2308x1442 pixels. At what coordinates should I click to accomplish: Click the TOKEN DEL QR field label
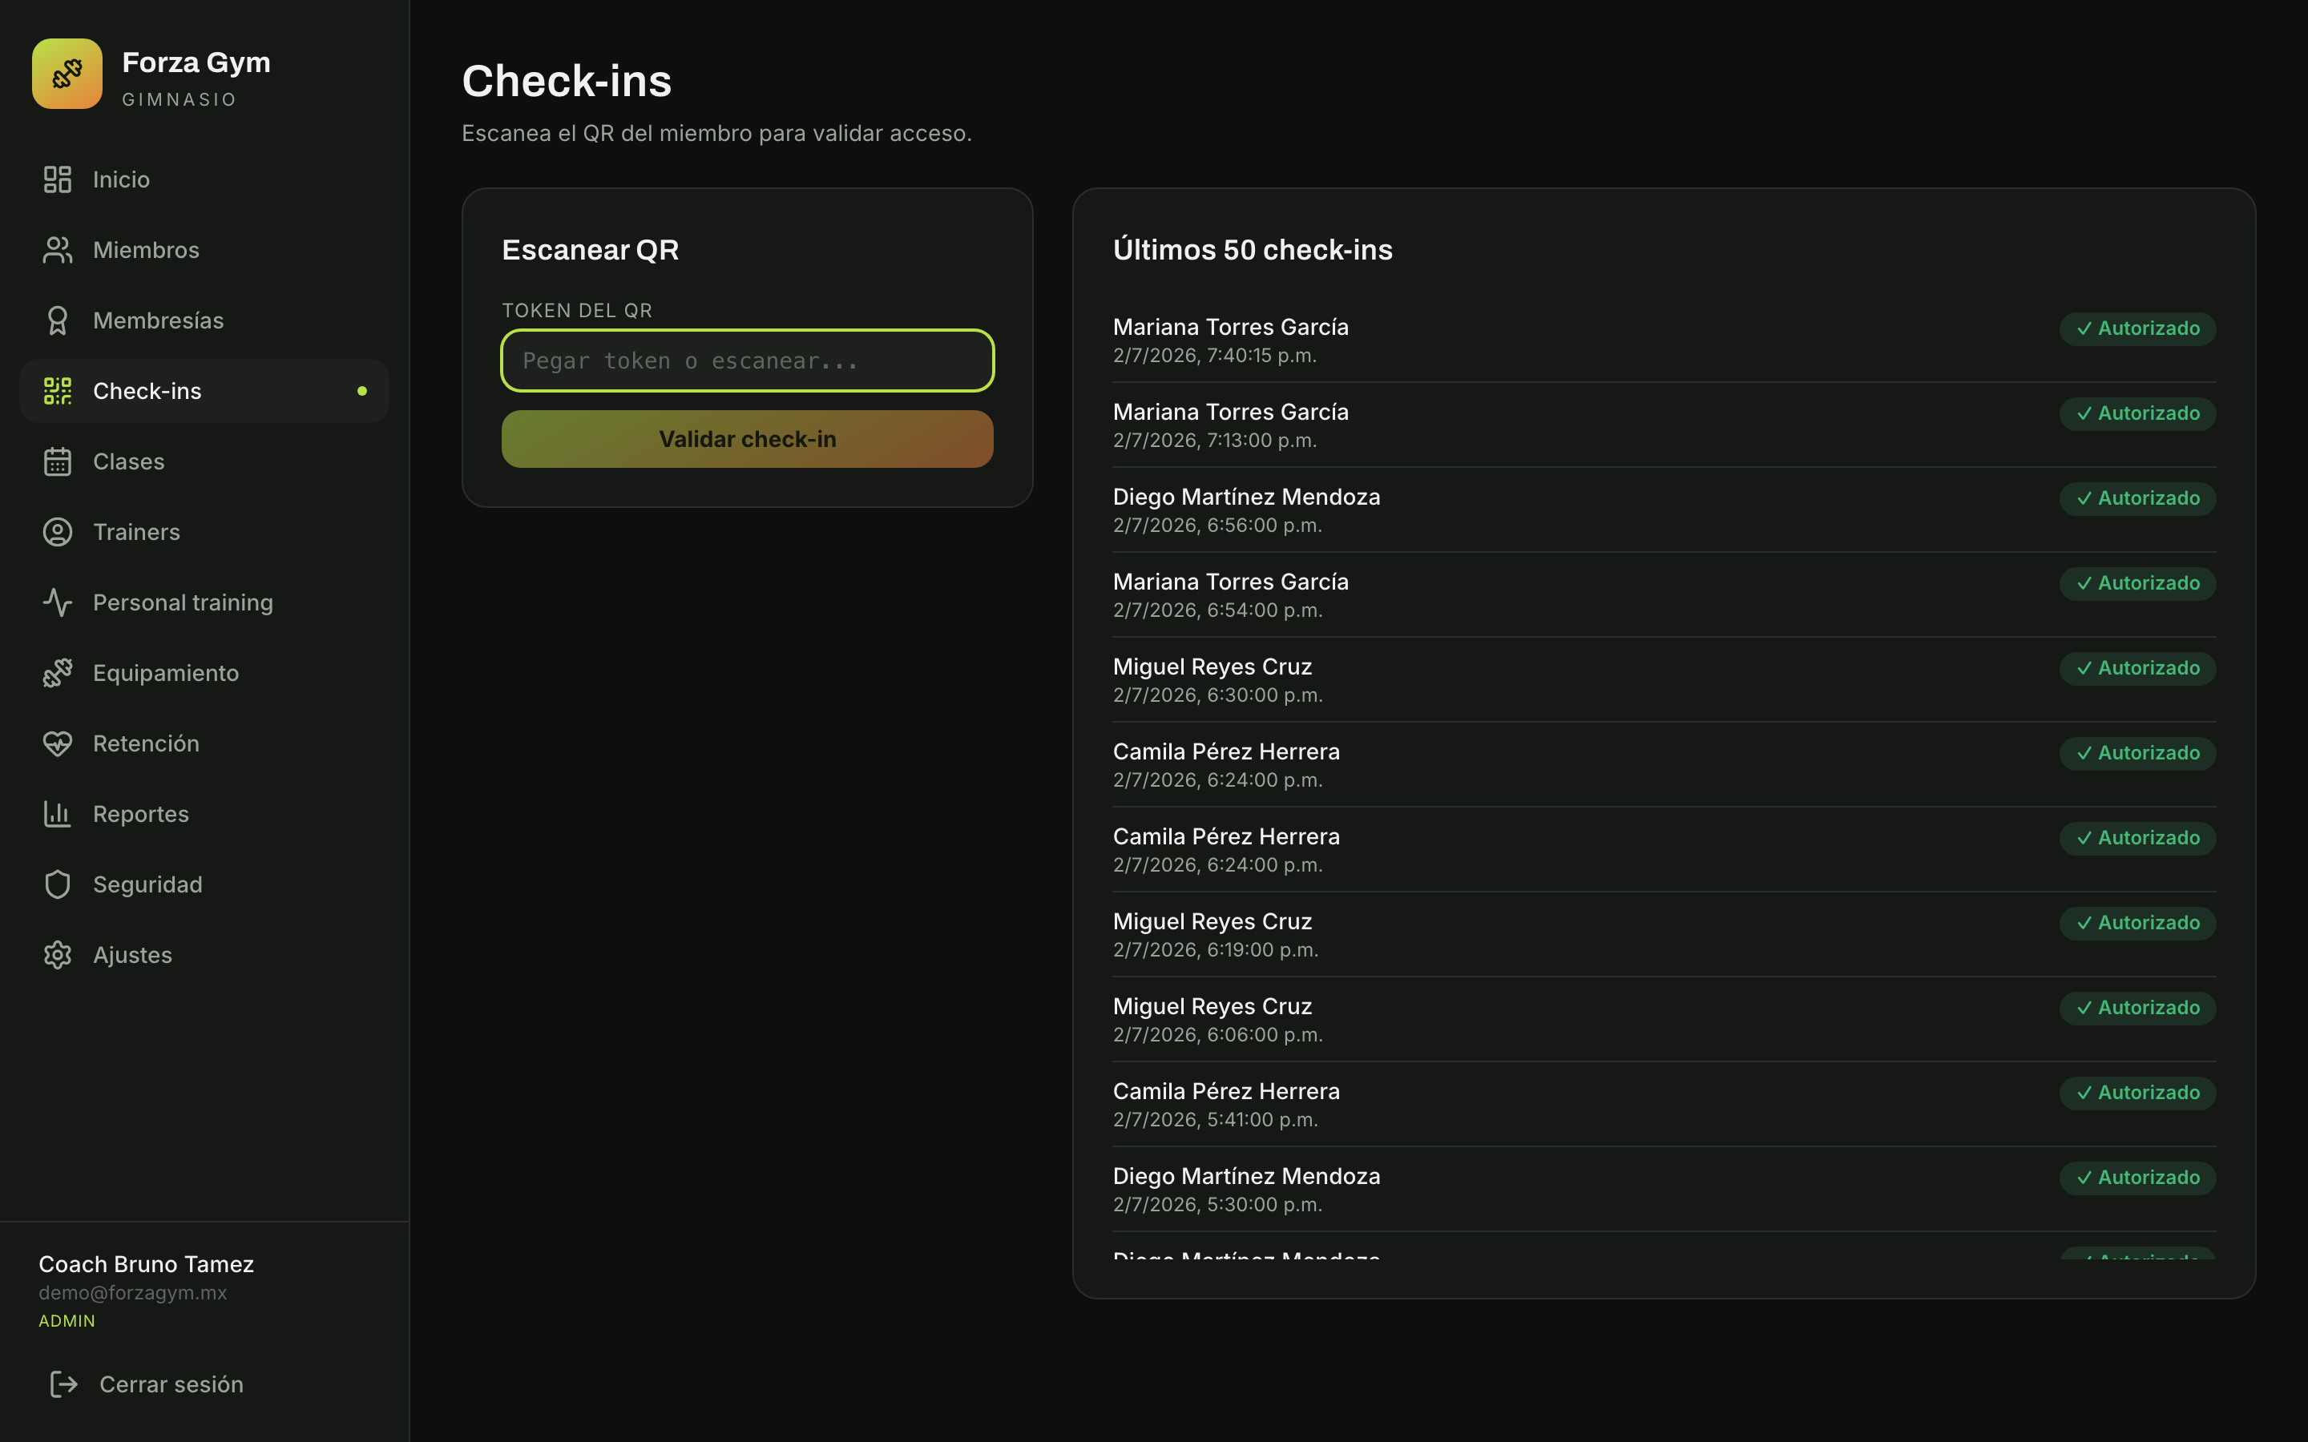[577, 310]
